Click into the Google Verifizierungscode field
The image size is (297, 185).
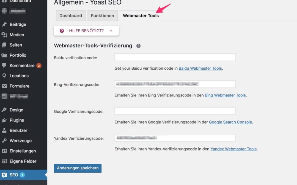pos(175,111)
